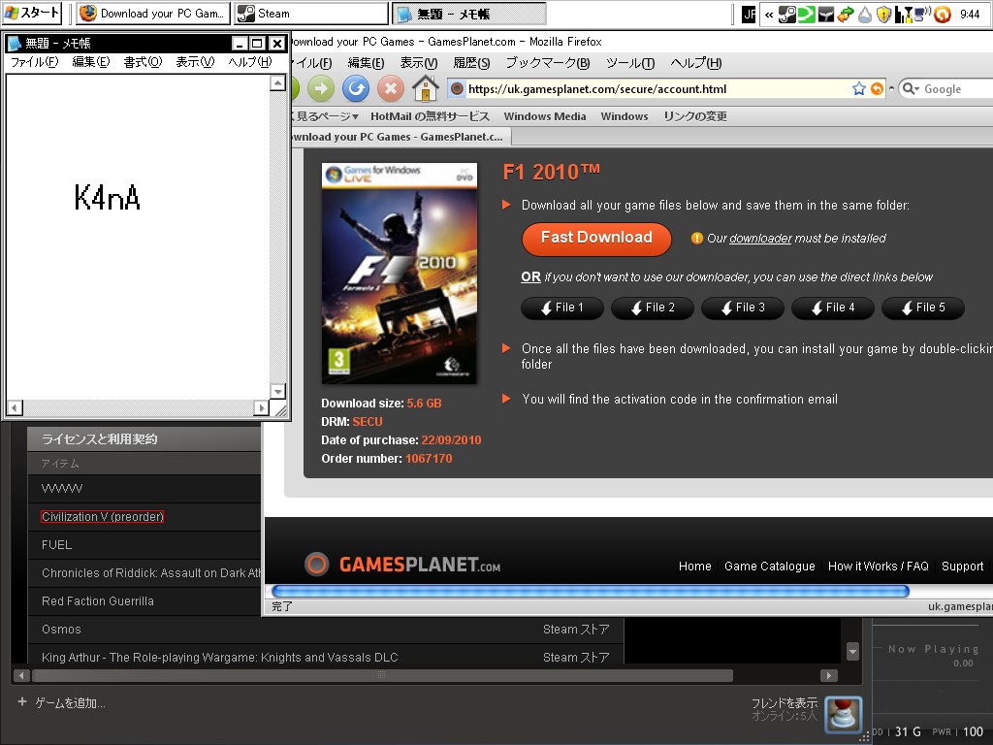Open the search engine selector dropdown

(910, 88)
